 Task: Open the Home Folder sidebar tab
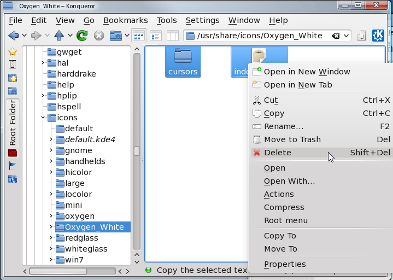click(x=13, y=91)
